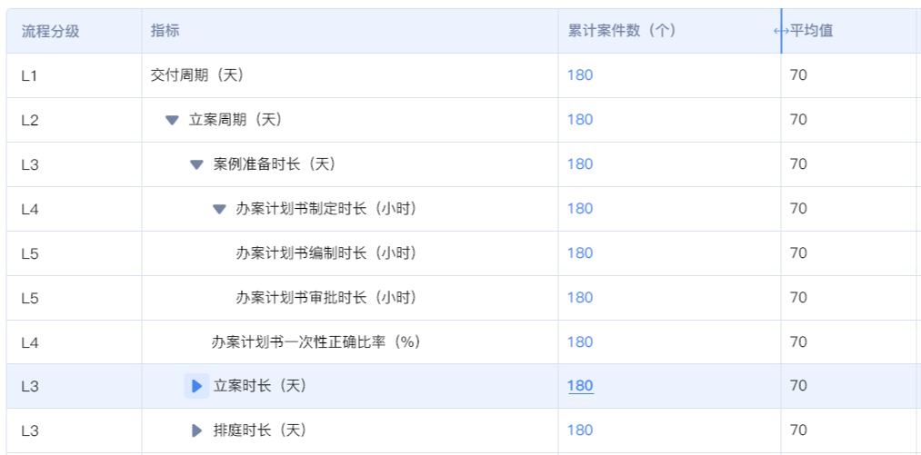
Task: Select the 办案计划书审批时长（小时）row
Action: tap(325, 298)
